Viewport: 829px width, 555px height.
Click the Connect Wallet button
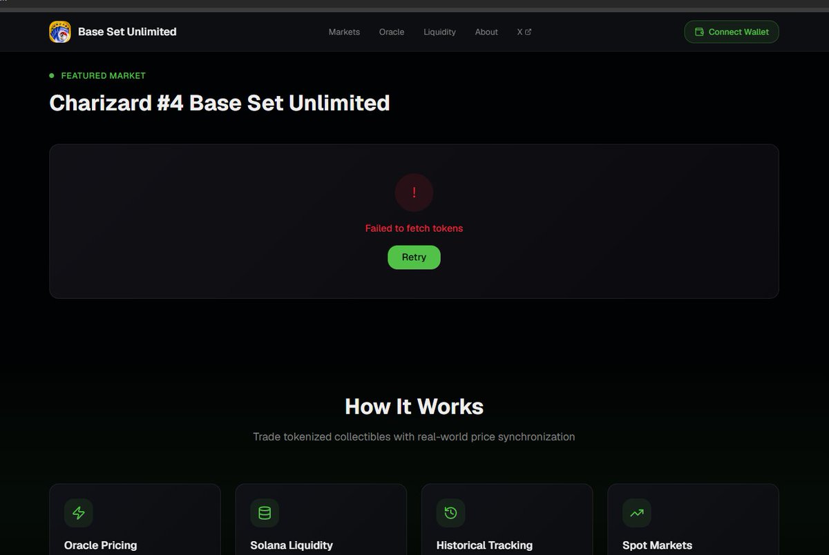(732, 32)
